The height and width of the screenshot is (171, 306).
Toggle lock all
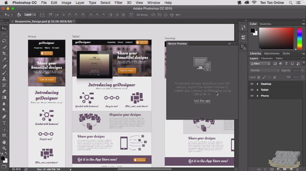tap(275, 77)
